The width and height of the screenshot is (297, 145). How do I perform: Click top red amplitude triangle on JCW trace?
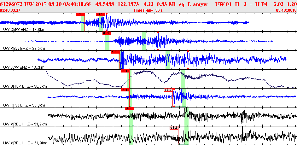pyautogui.click(x=188, y=51)
